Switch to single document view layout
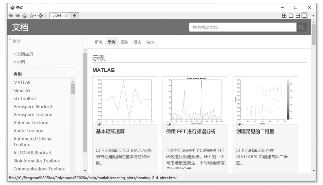 (x=305, y=16)
